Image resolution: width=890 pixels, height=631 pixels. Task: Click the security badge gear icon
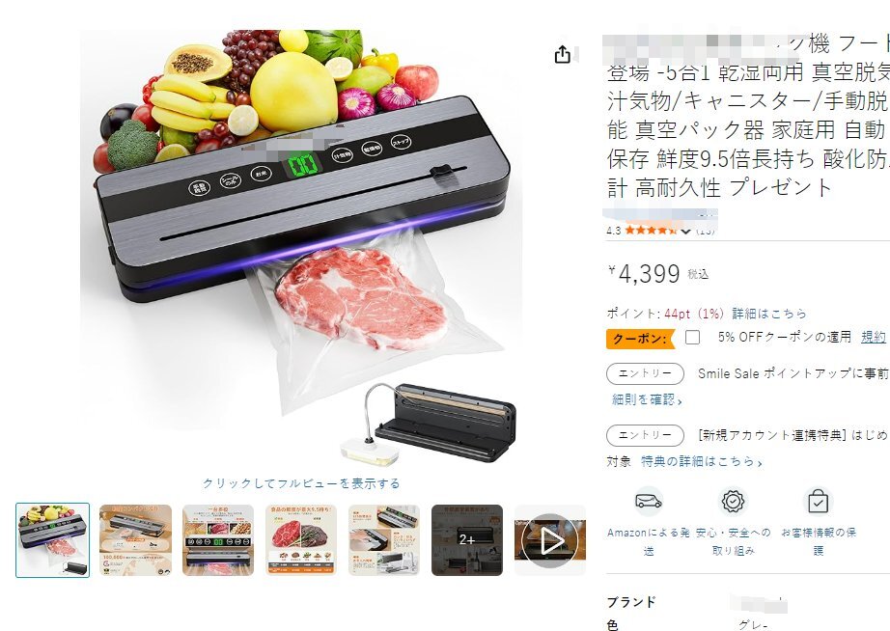[733, 502]
